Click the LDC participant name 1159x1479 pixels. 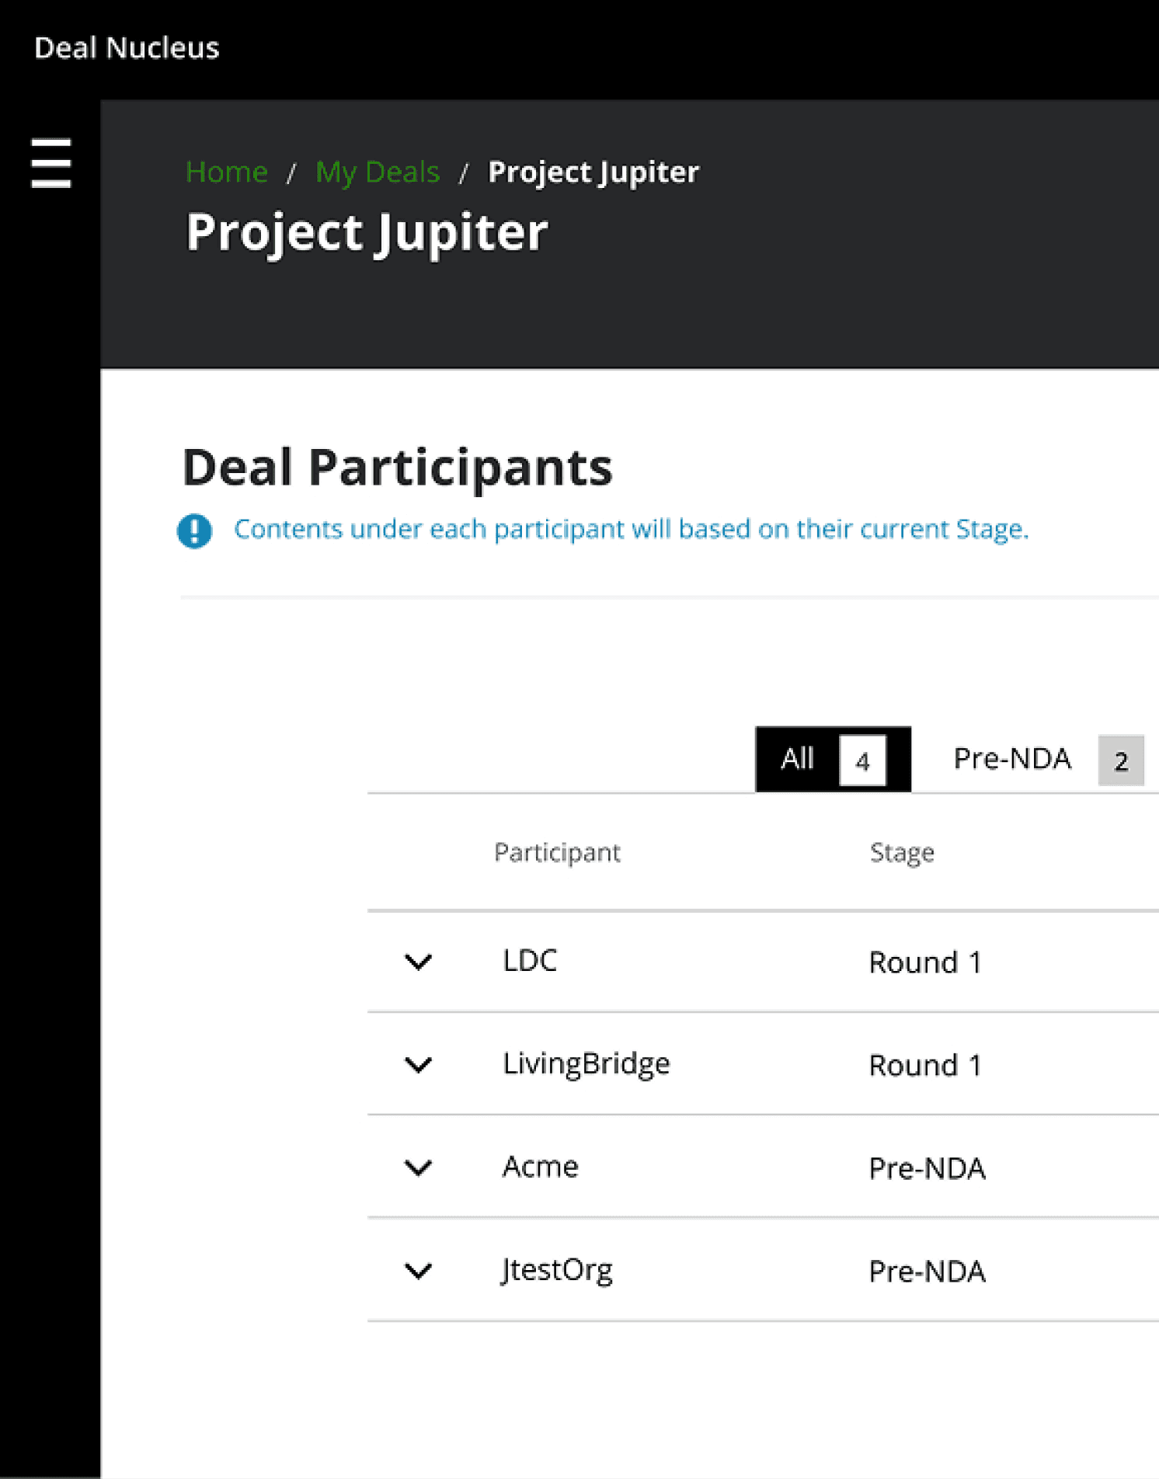(530, 962)
